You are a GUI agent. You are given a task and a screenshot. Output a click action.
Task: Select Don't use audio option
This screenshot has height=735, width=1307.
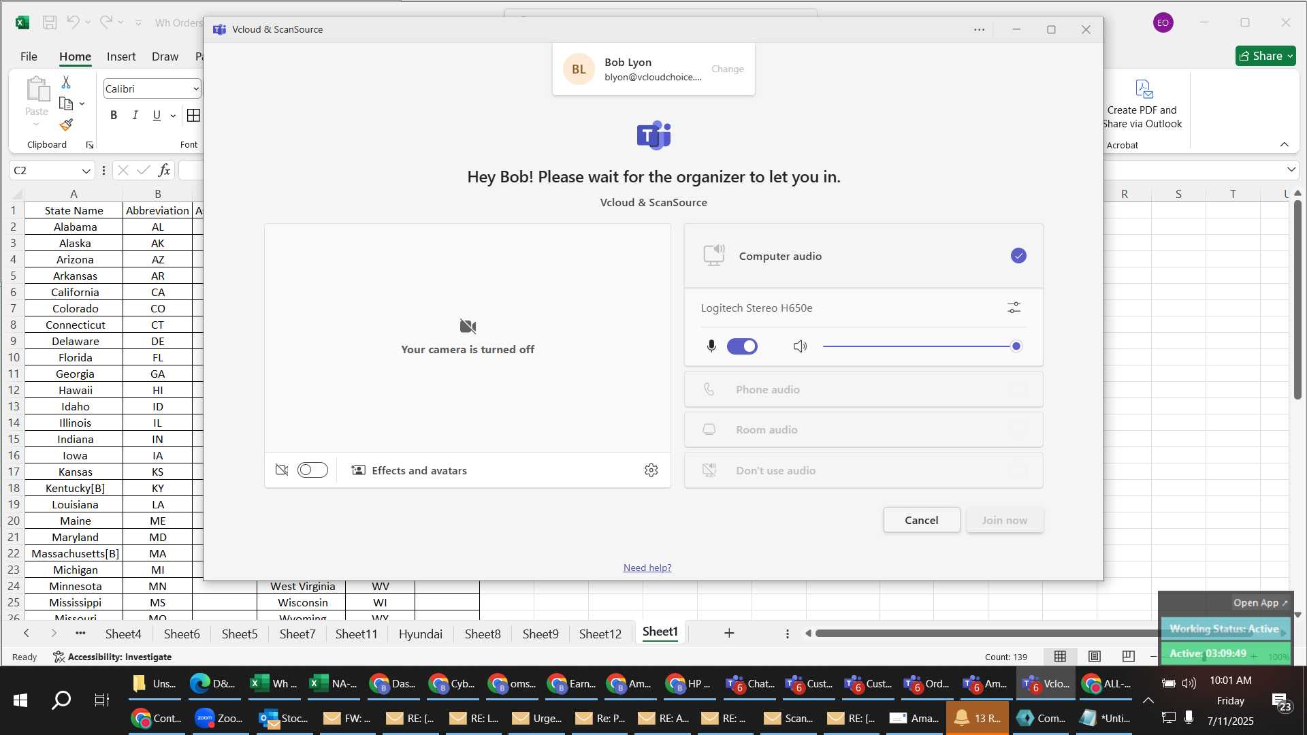point(863,470)
